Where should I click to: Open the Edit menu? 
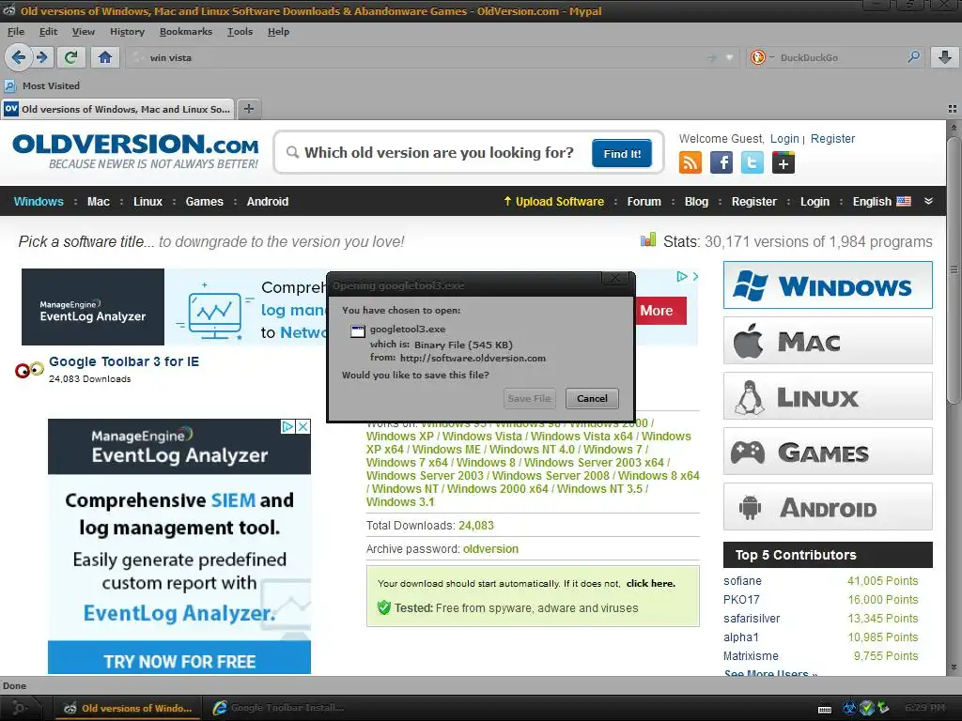tap(48, 31)
